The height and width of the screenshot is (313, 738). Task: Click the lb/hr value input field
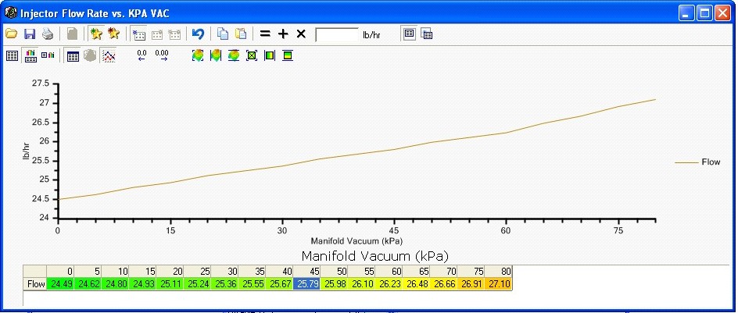pos(336,34)
